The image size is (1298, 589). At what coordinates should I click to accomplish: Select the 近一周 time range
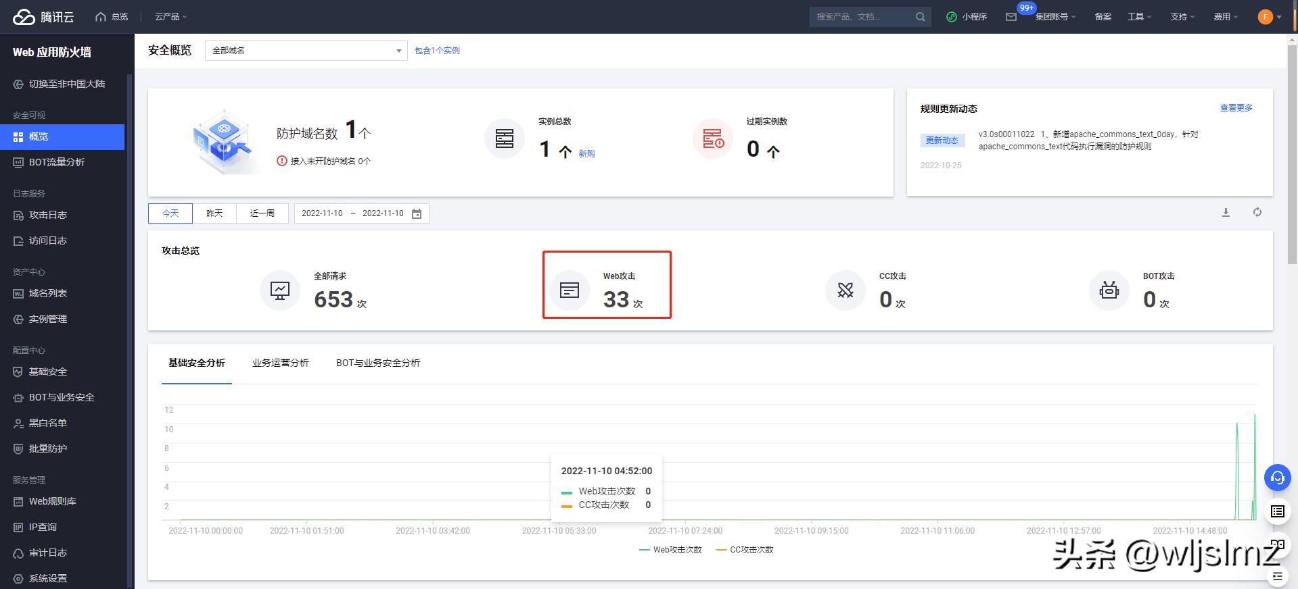point(262,213)
